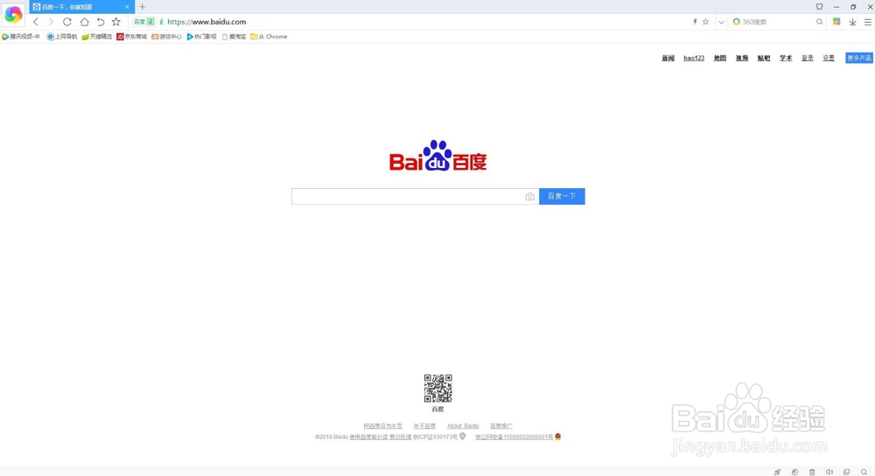This screenshot has width=875, height=476.
Task: Click the skin shirt icon in title bar
Action: point(819,7)
